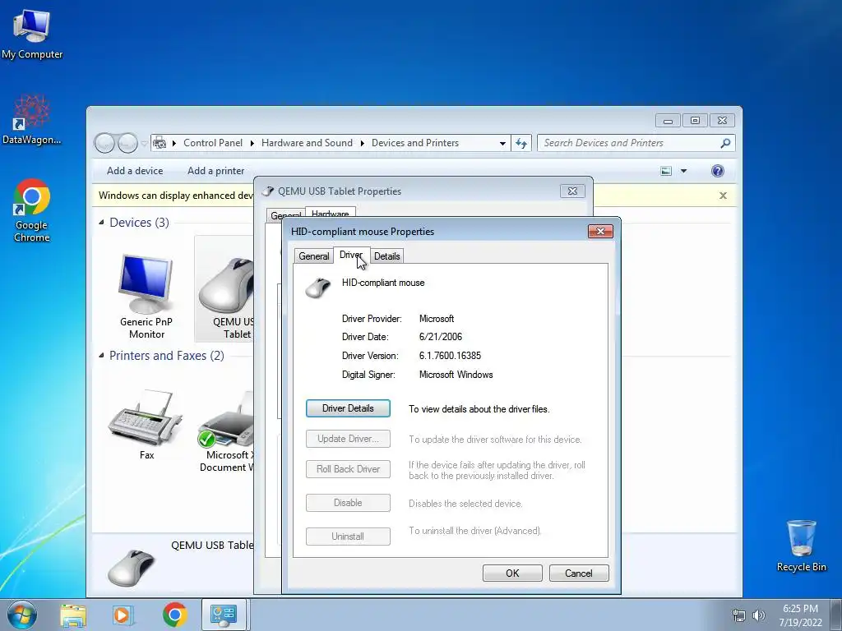842x631 pixels.
Task: Click the Control Panel breadcrumb
Action: (x=213, y=143)
